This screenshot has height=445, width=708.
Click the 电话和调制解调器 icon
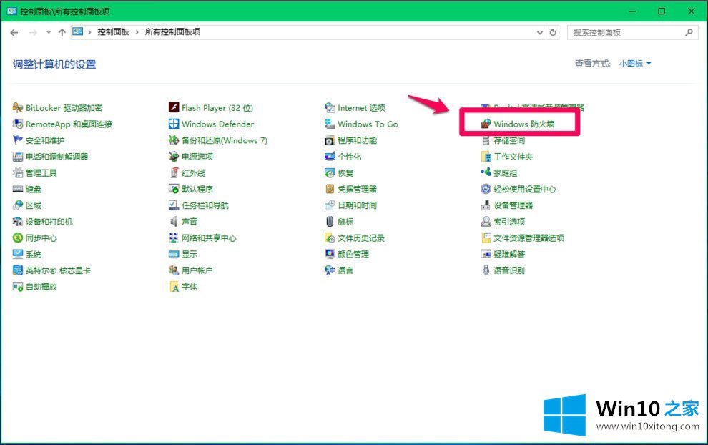click(18, 156)
